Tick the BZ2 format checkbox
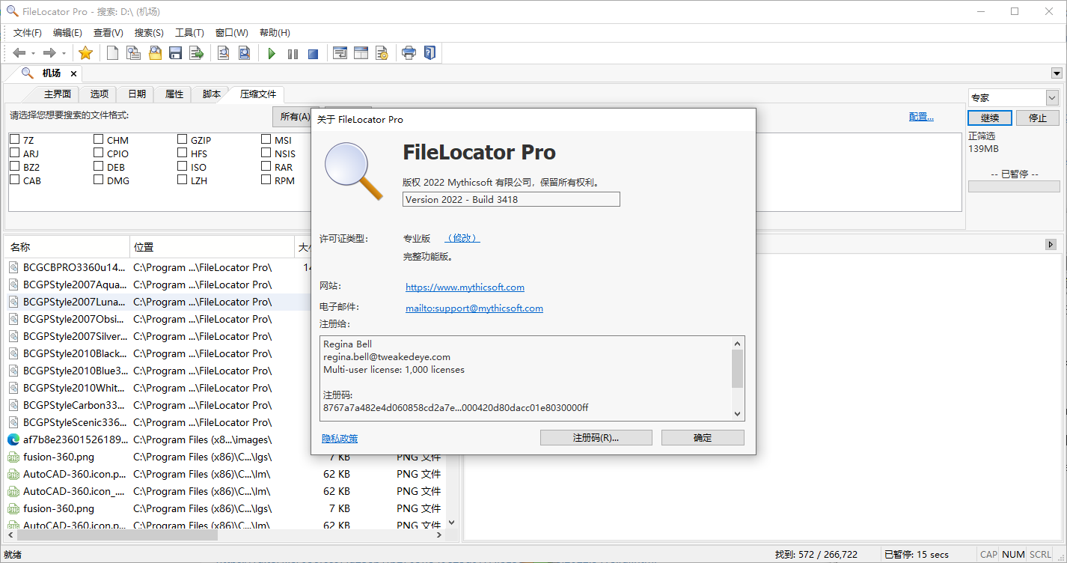This screenshot has height=563, width=1067. [x=14, y=166]
